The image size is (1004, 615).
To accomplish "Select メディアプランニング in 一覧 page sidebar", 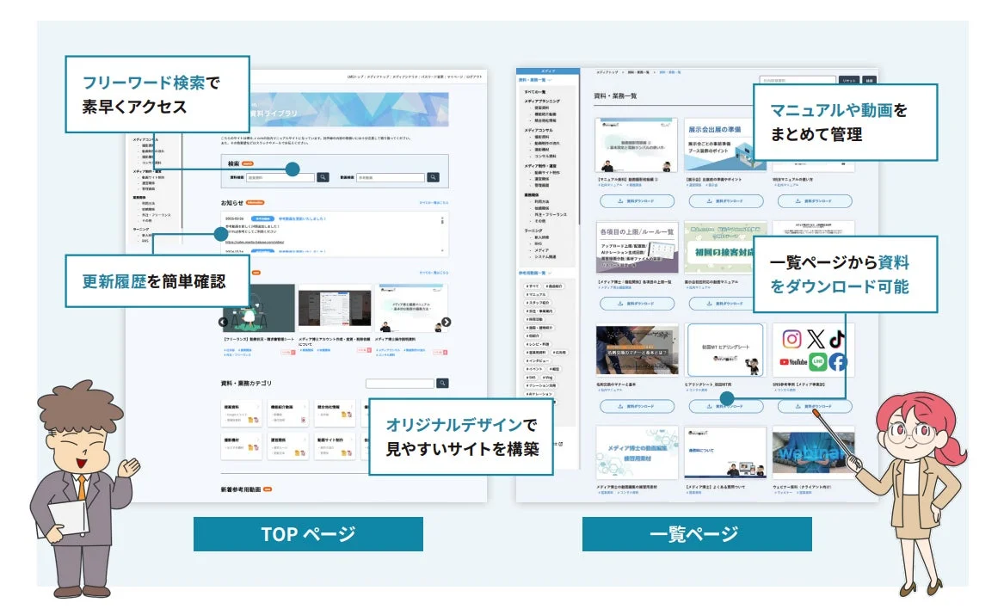I will click(x=542, y=101).
